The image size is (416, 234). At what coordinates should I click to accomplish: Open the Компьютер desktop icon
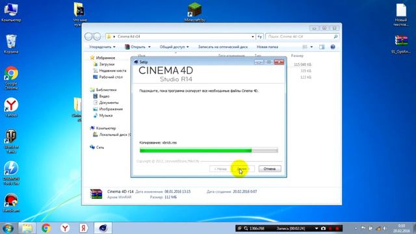coord(11,12)
